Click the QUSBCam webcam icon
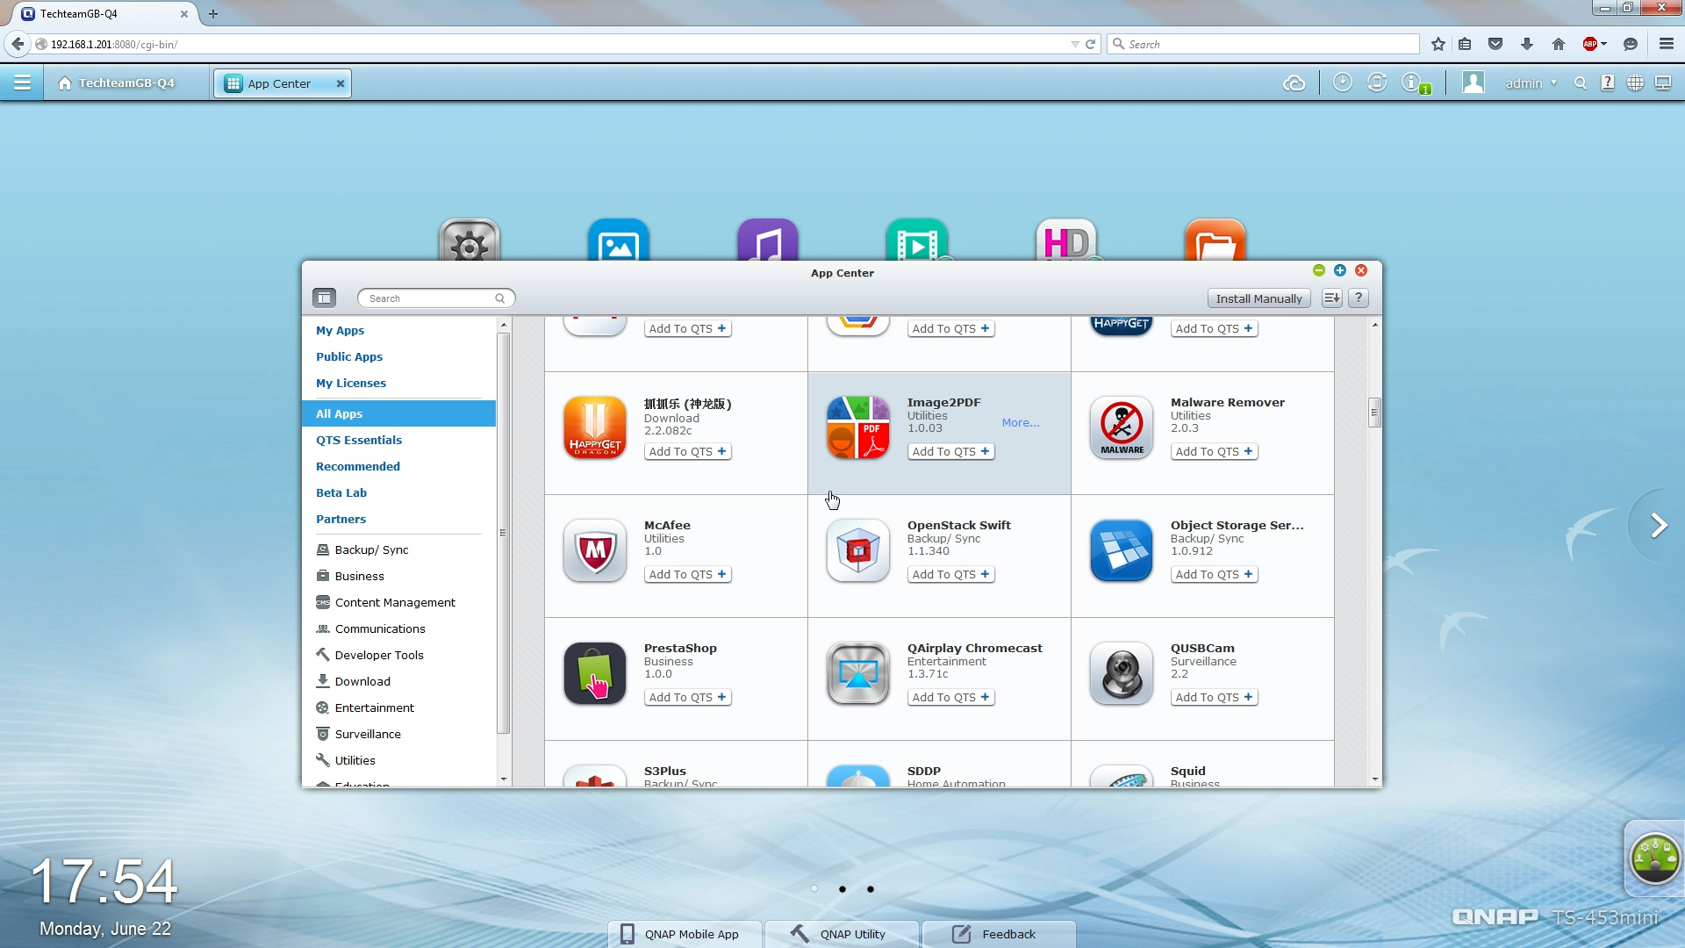Viewport: 1685px width, 948px height. click(x=1121, y=673)
